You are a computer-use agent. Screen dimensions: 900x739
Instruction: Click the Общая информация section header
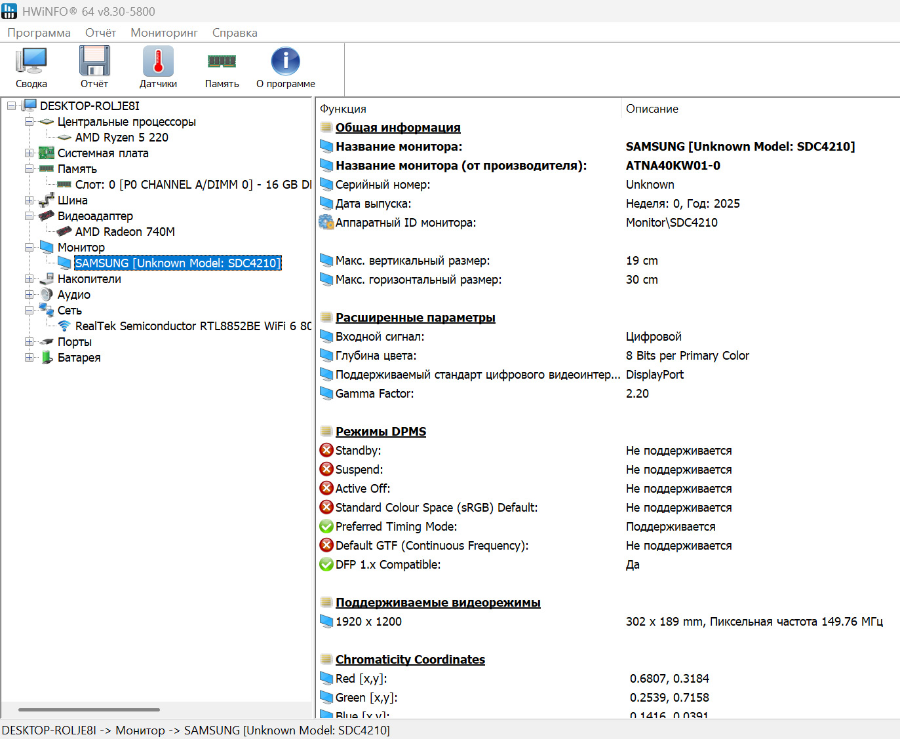[398, 128]
